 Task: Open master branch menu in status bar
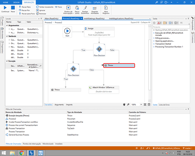(188, 148)
